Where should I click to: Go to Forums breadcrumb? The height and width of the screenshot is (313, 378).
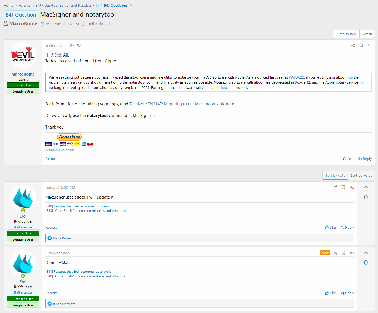click(24, 6)
